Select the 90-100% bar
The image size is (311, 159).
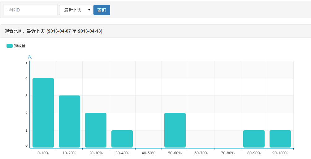pos(280,139)
